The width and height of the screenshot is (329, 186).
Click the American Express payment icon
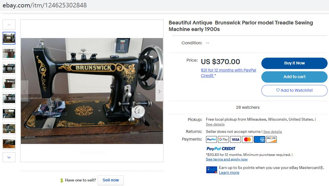(x=259, y=139)
